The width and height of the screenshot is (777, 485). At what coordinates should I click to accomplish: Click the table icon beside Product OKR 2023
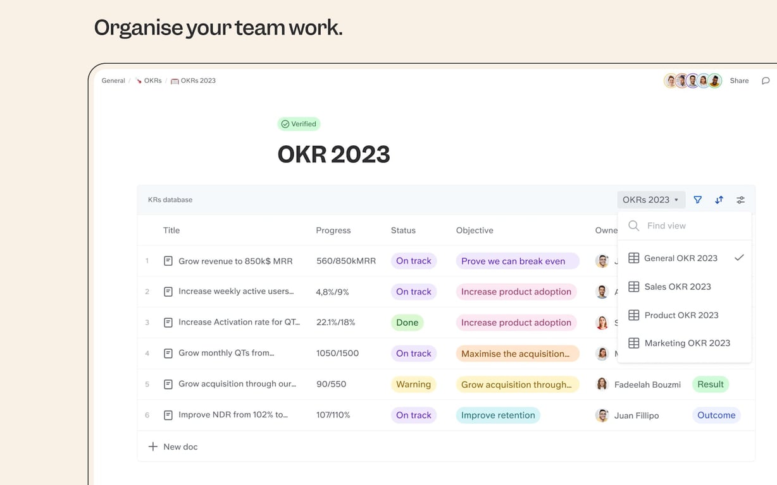(633, 315)
